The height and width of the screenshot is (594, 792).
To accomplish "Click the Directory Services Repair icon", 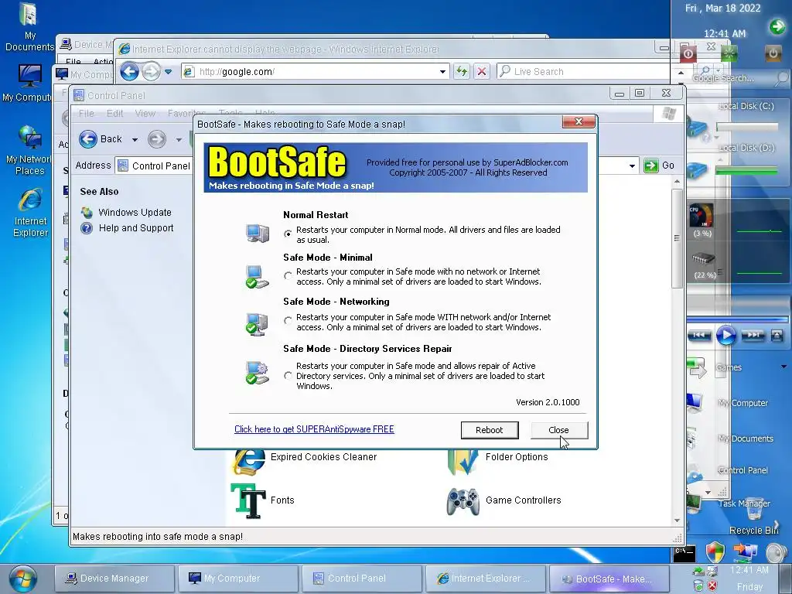I will coord(258,373).
